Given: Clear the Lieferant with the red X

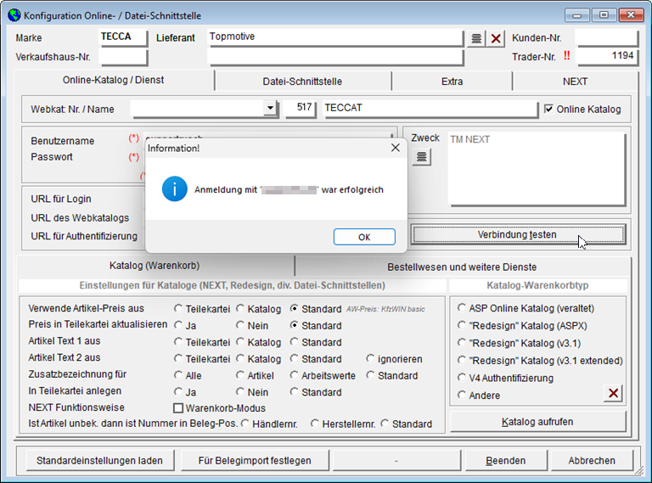Looking at the screenshot, I should [496, 39].
